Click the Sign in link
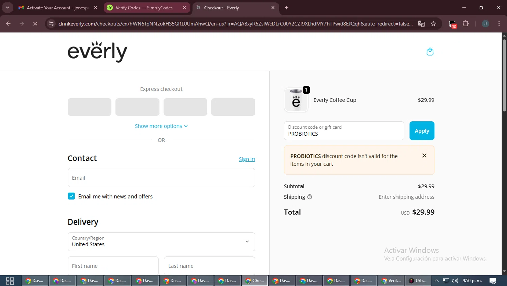507x286 pixels. pos(247,159)
